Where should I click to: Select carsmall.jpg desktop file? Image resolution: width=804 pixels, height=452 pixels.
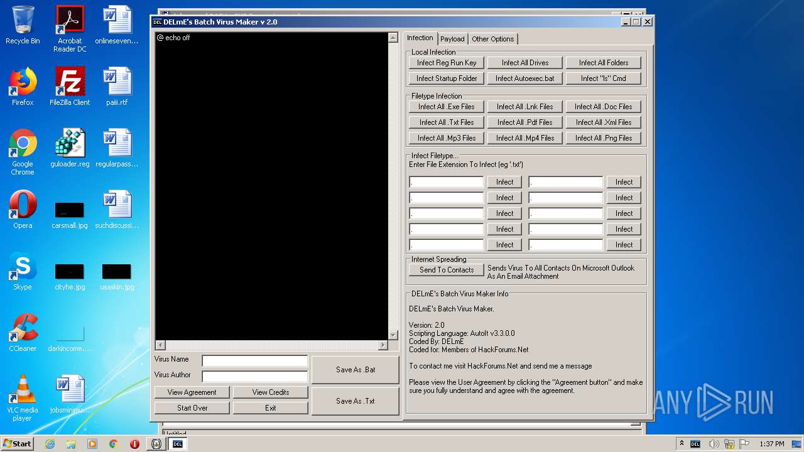pyautogui.click(x=70, y=216)
